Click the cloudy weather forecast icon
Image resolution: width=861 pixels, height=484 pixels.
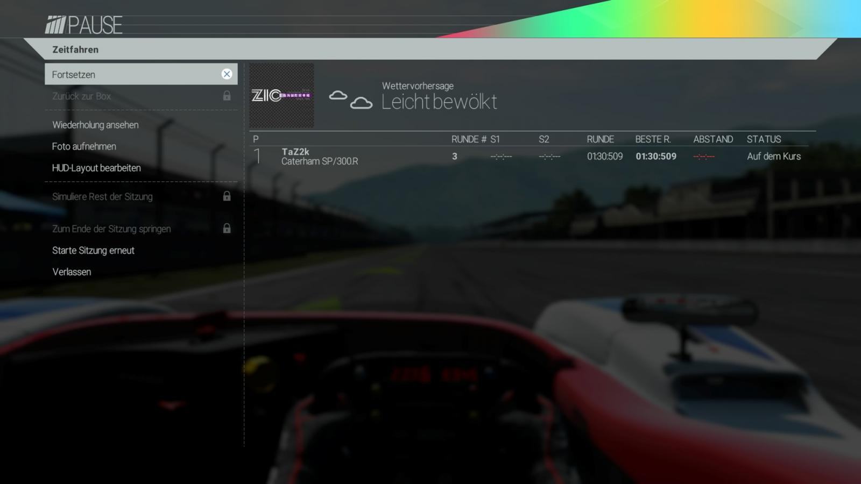click(350, 99)
